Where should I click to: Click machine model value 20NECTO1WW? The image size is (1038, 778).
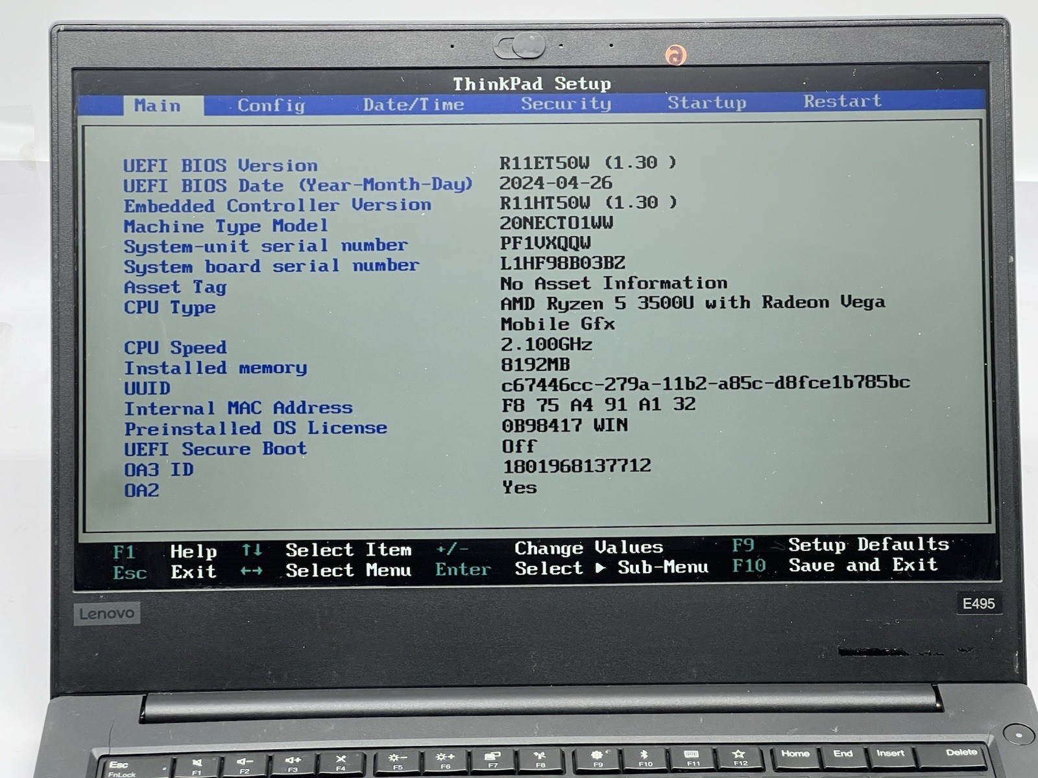pyautogui.click(x=556, y=223)
